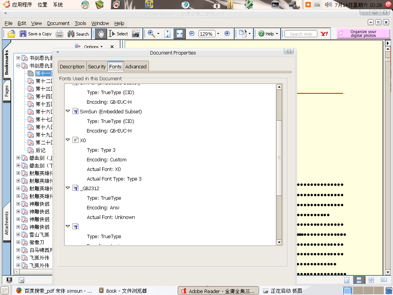The height and width of the screenshot is (295, 393).
Task: Print the document with the printer icon
Action: (x=59, y=34)
